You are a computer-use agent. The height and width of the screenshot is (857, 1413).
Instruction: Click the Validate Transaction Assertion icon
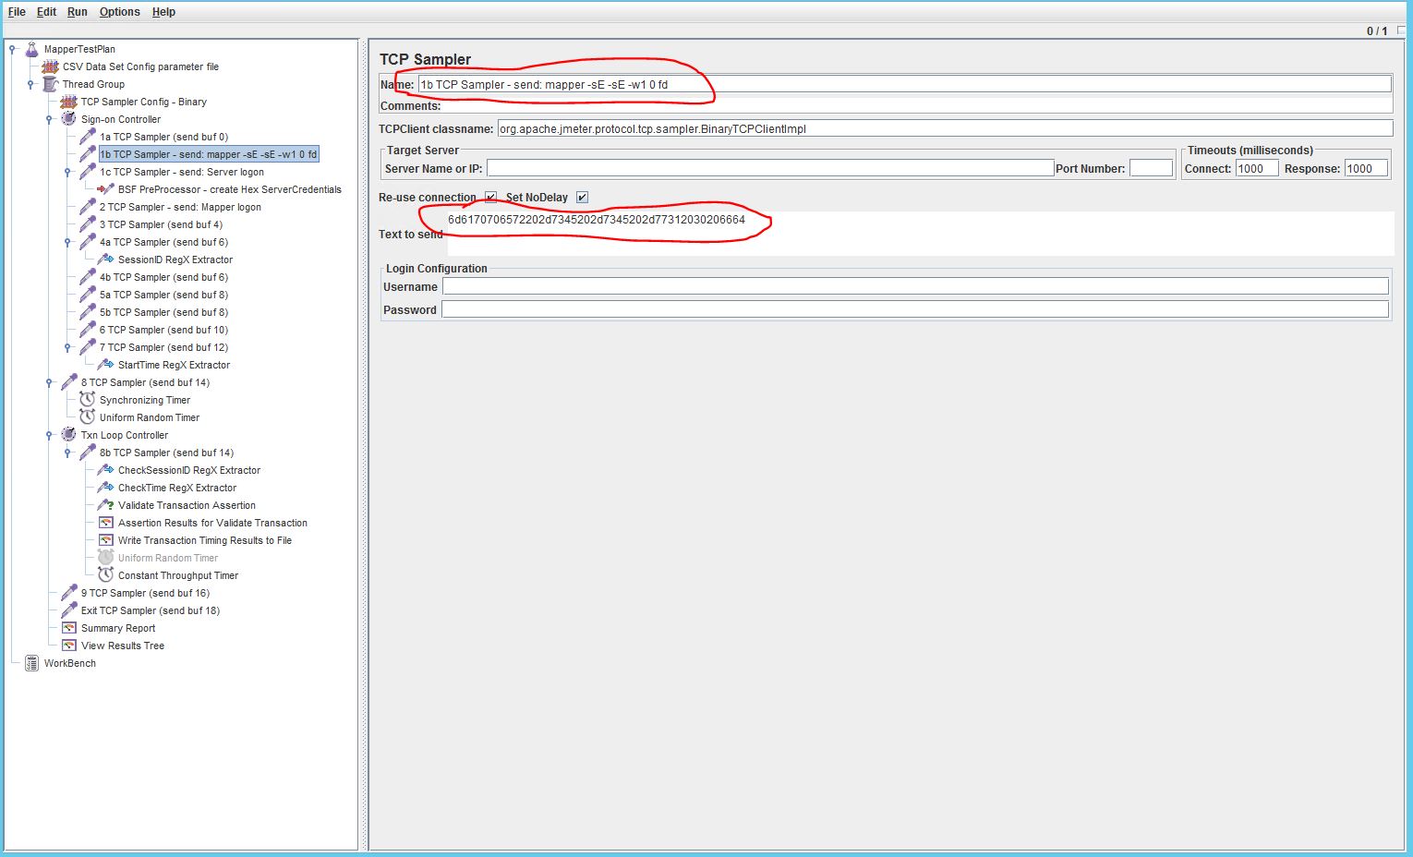(x=104, y=505)
